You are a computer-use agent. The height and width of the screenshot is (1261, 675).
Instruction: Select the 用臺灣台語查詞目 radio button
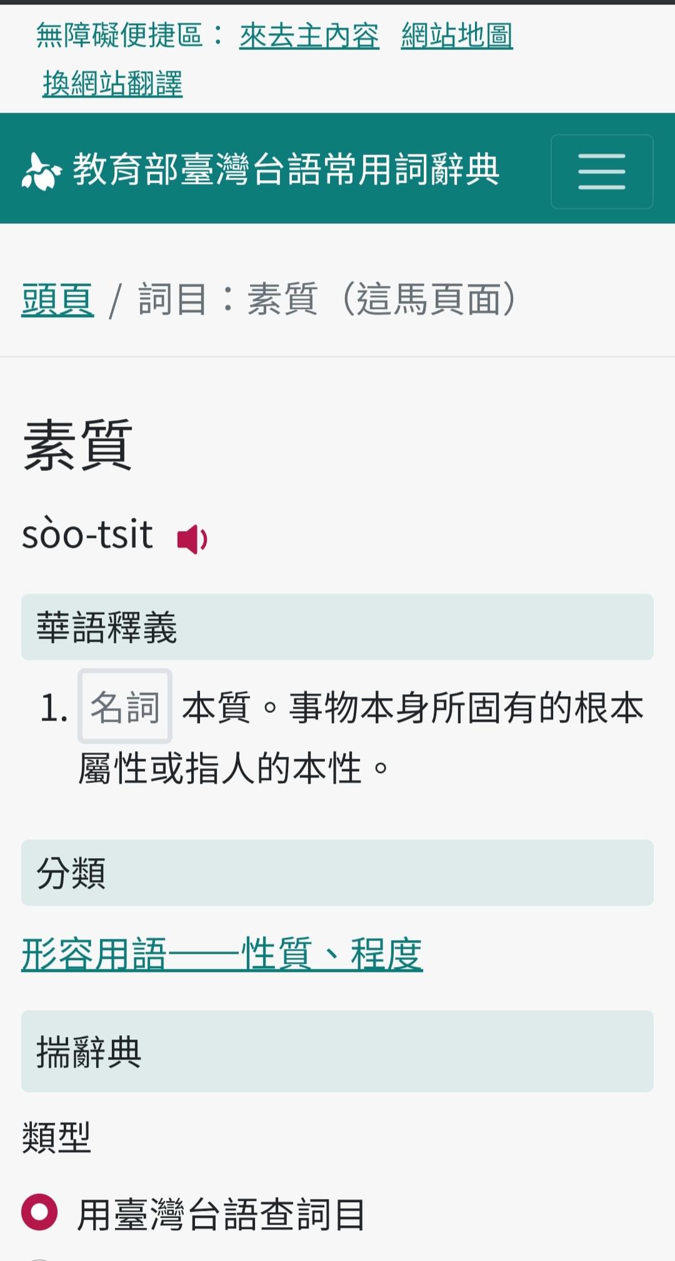pos(39,1212)
